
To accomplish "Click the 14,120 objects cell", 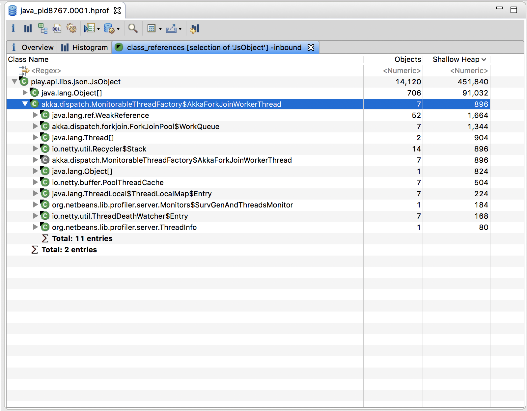I will pyautogui.click(x=408, y=82).
